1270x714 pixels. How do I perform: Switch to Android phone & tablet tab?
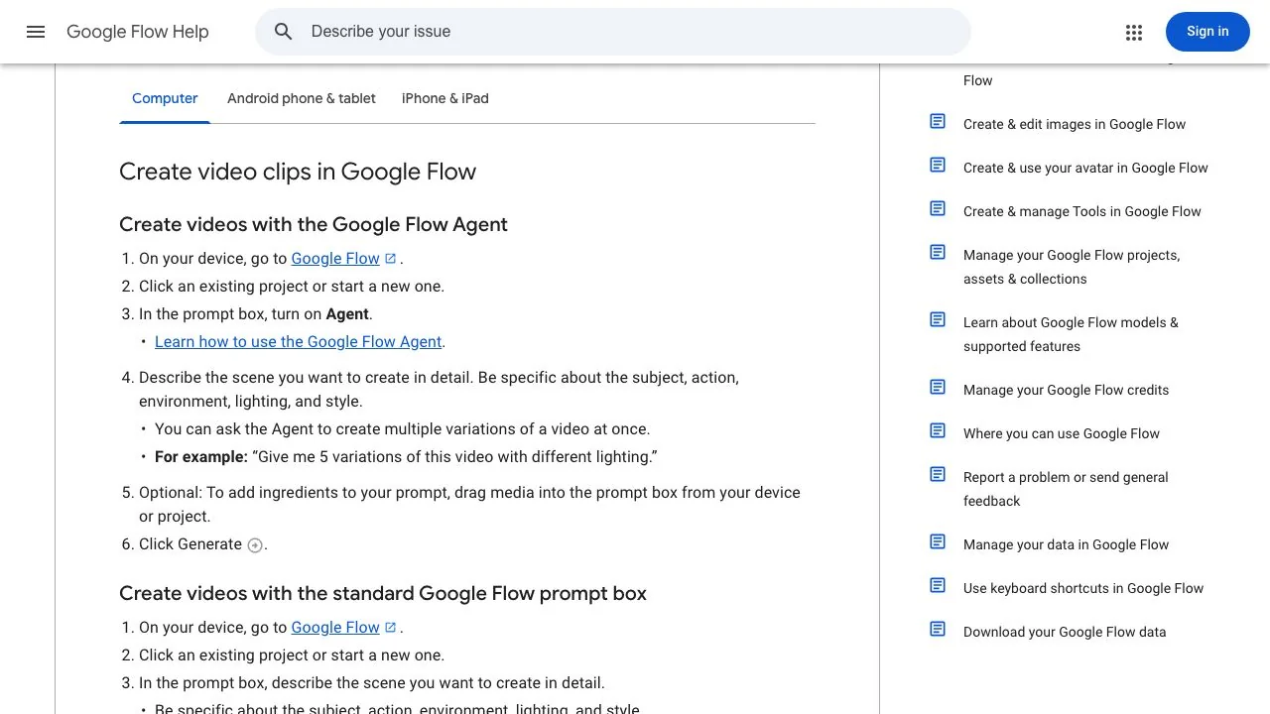coord(302,98)
